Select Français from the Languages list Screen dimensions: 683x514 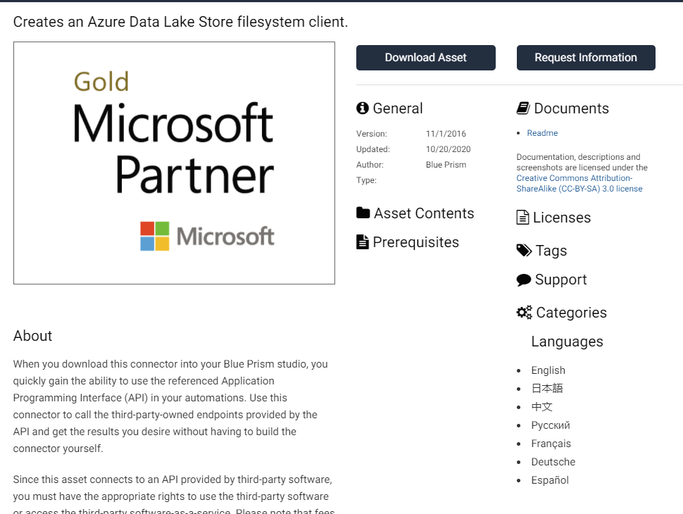click(551, 444)
